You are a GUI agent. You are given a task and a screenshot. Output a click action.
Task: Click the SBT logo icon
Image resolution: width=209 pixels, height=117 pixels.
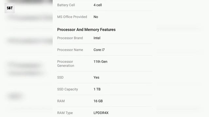click(x=9, y=8)
